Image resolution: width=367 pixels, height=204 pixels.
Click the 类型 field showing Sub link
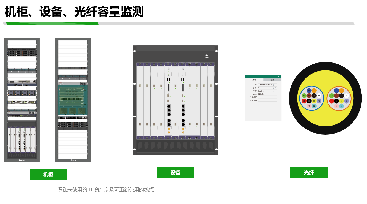tap(265, 91)
